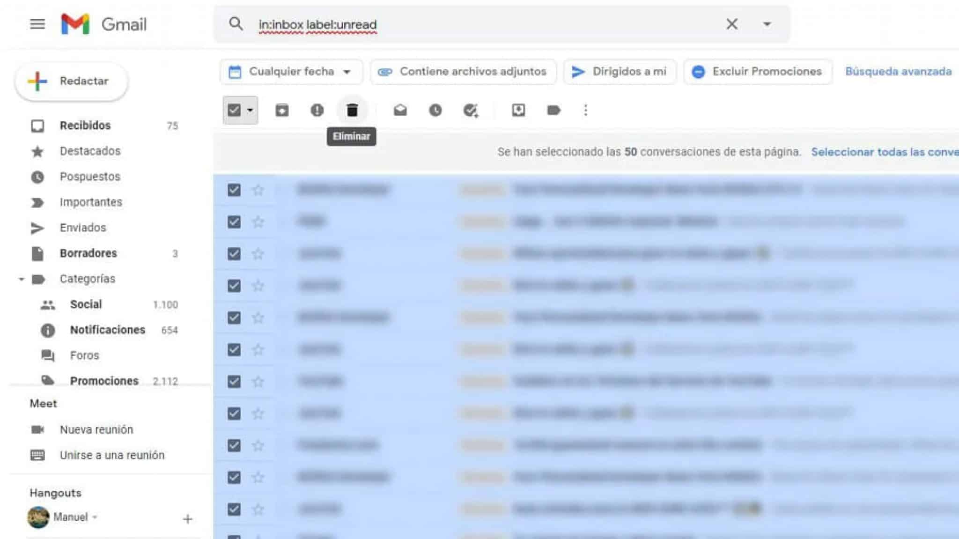
Task: Go to the Promociones category
Action: [103, 381]
